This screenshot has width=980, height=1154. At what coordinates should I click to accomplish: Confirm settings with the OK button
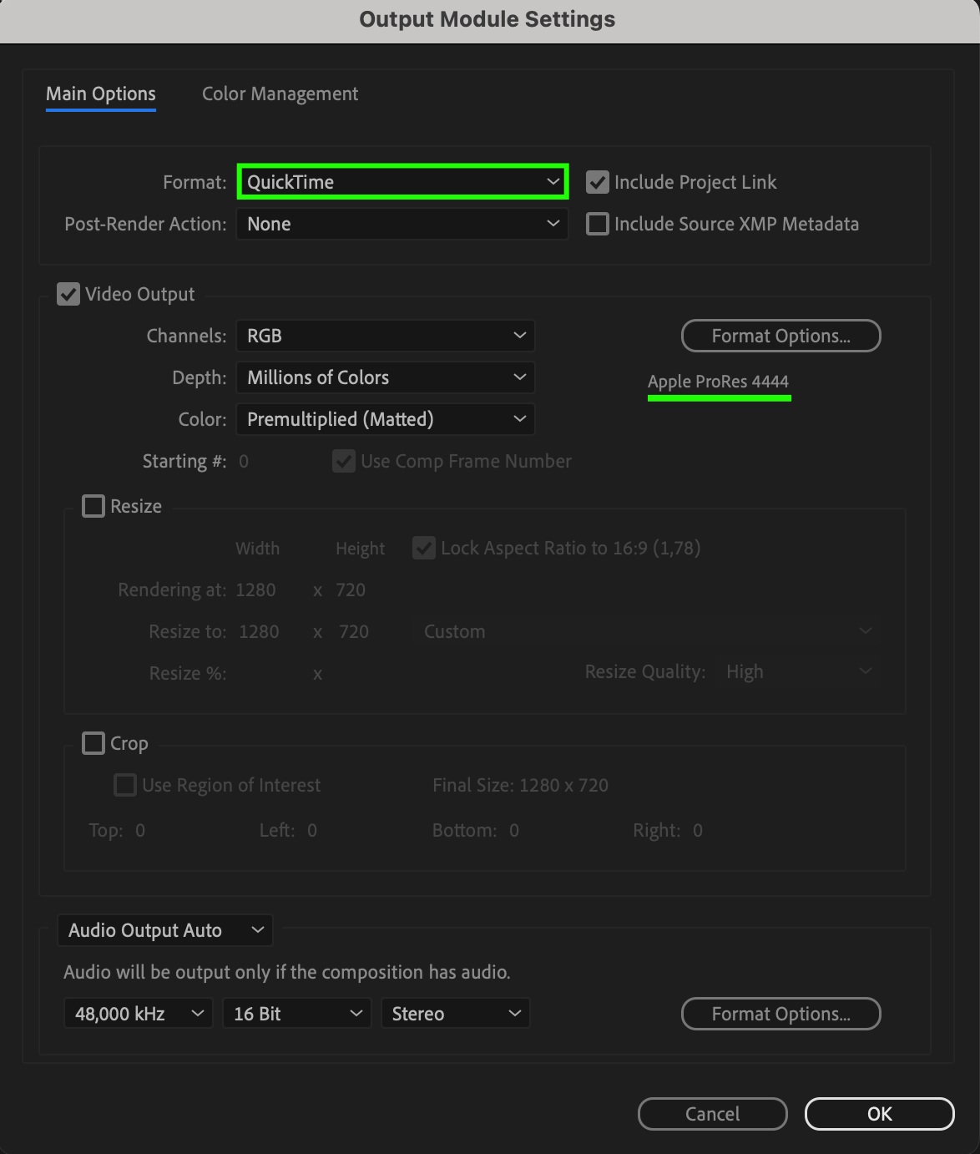879,1114
